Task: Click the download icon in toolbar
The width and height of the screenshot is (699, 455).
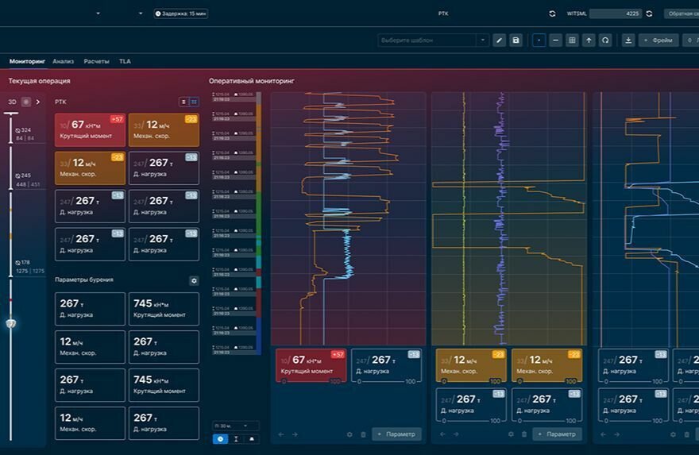Action: coord(628,40)
